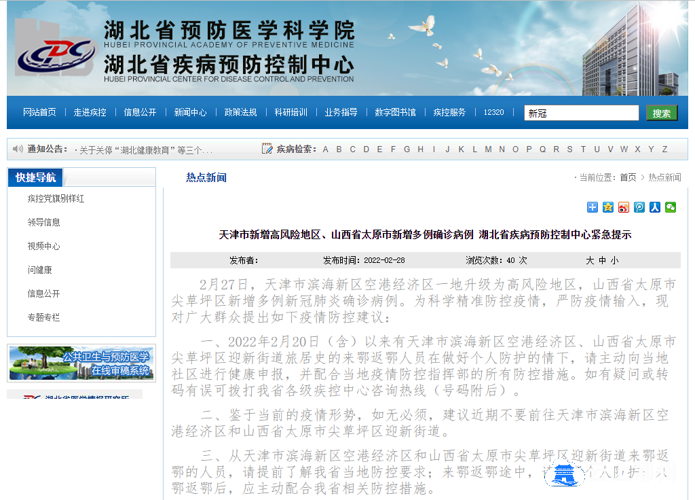Open 公共卫生与预防医学 submission system banner
Screen dimensions: 695x500
click(81, 363)
